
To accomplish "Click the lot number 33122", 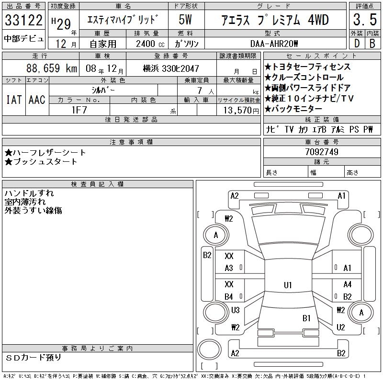I will pos(23,21).
